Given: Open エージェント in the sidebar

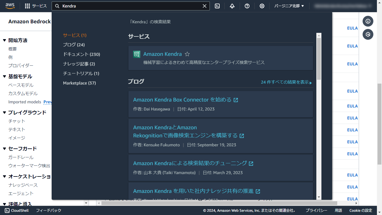Looking at the screenshot, I should 21,193.
